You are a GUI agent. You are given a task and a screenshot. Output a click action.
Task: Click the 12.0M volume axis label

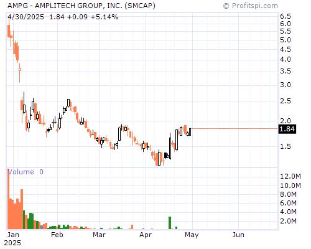[x=290, y=176]
